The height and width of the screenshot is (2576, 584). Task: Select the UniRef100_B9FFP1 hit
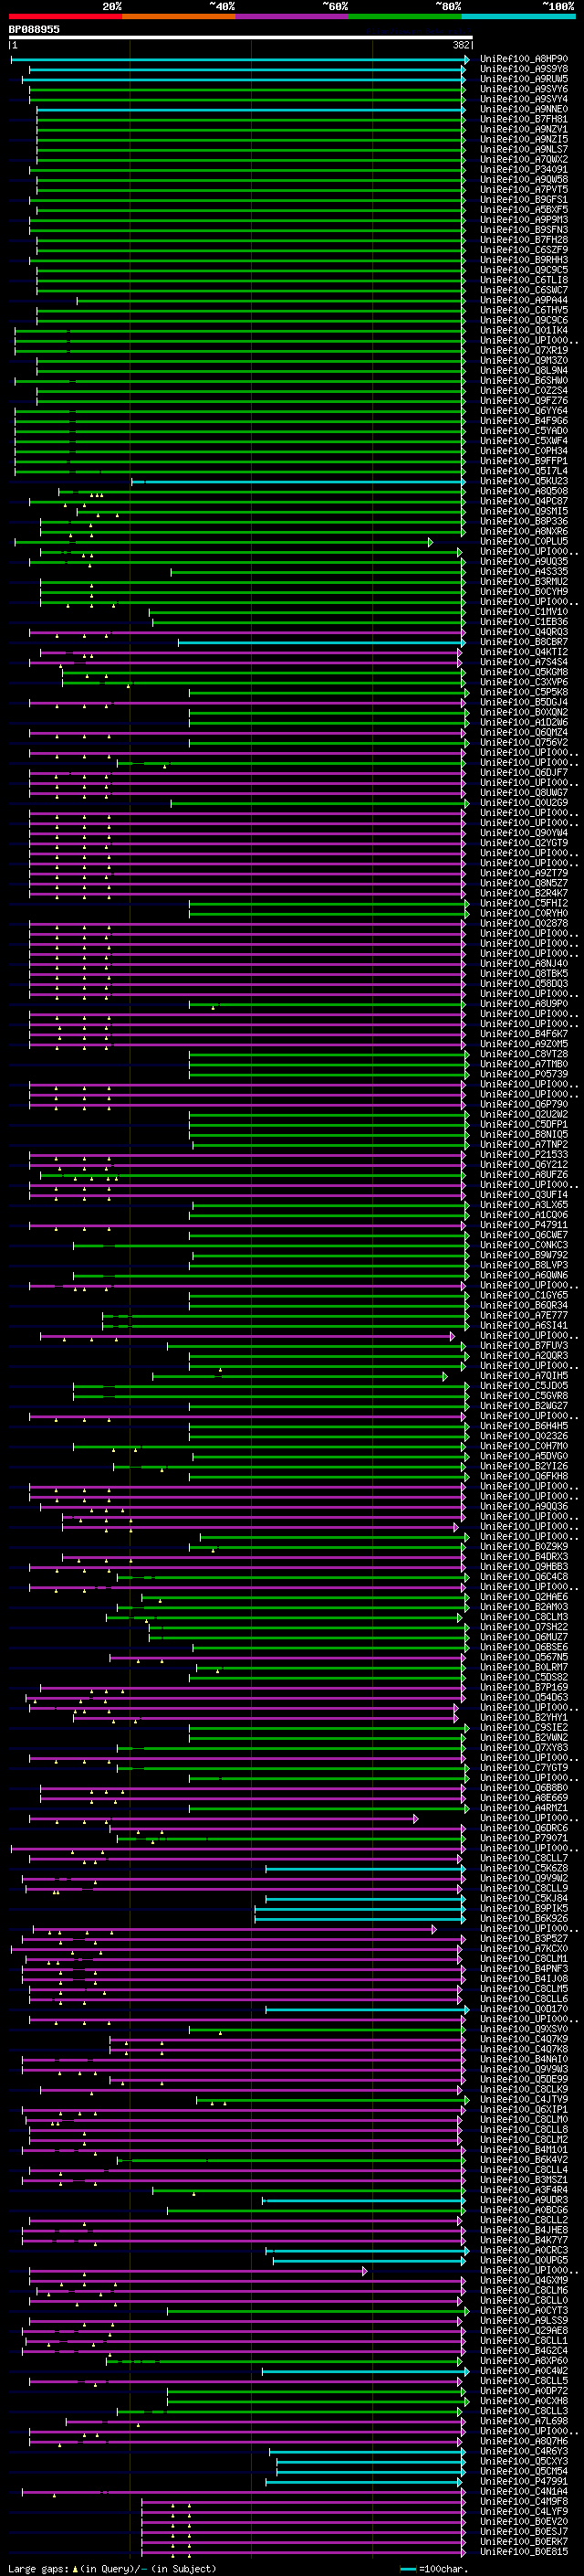(x=523, y=461)
